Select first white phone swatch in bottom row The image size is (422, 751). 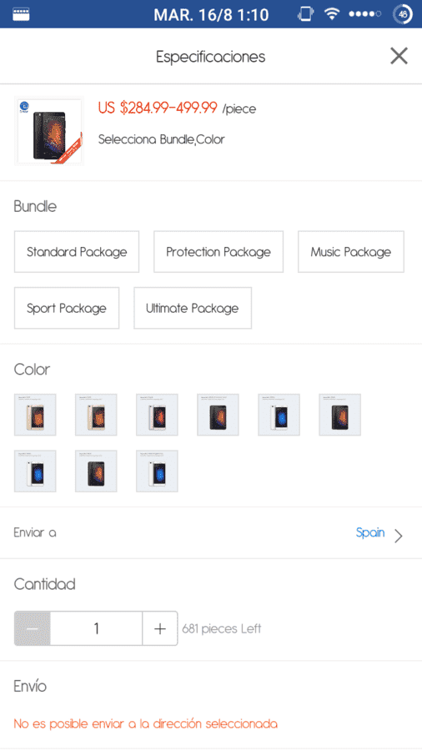[x=35, y=471]
